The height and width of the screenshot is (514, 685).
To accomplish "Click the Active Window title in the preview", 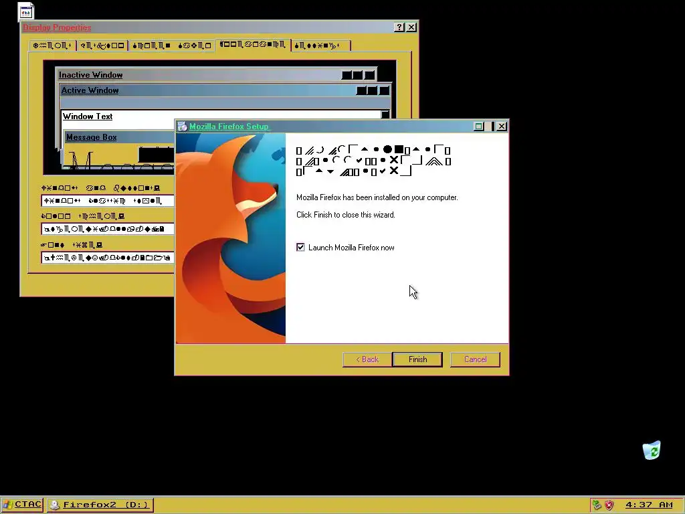I will [x=90, y=90].
